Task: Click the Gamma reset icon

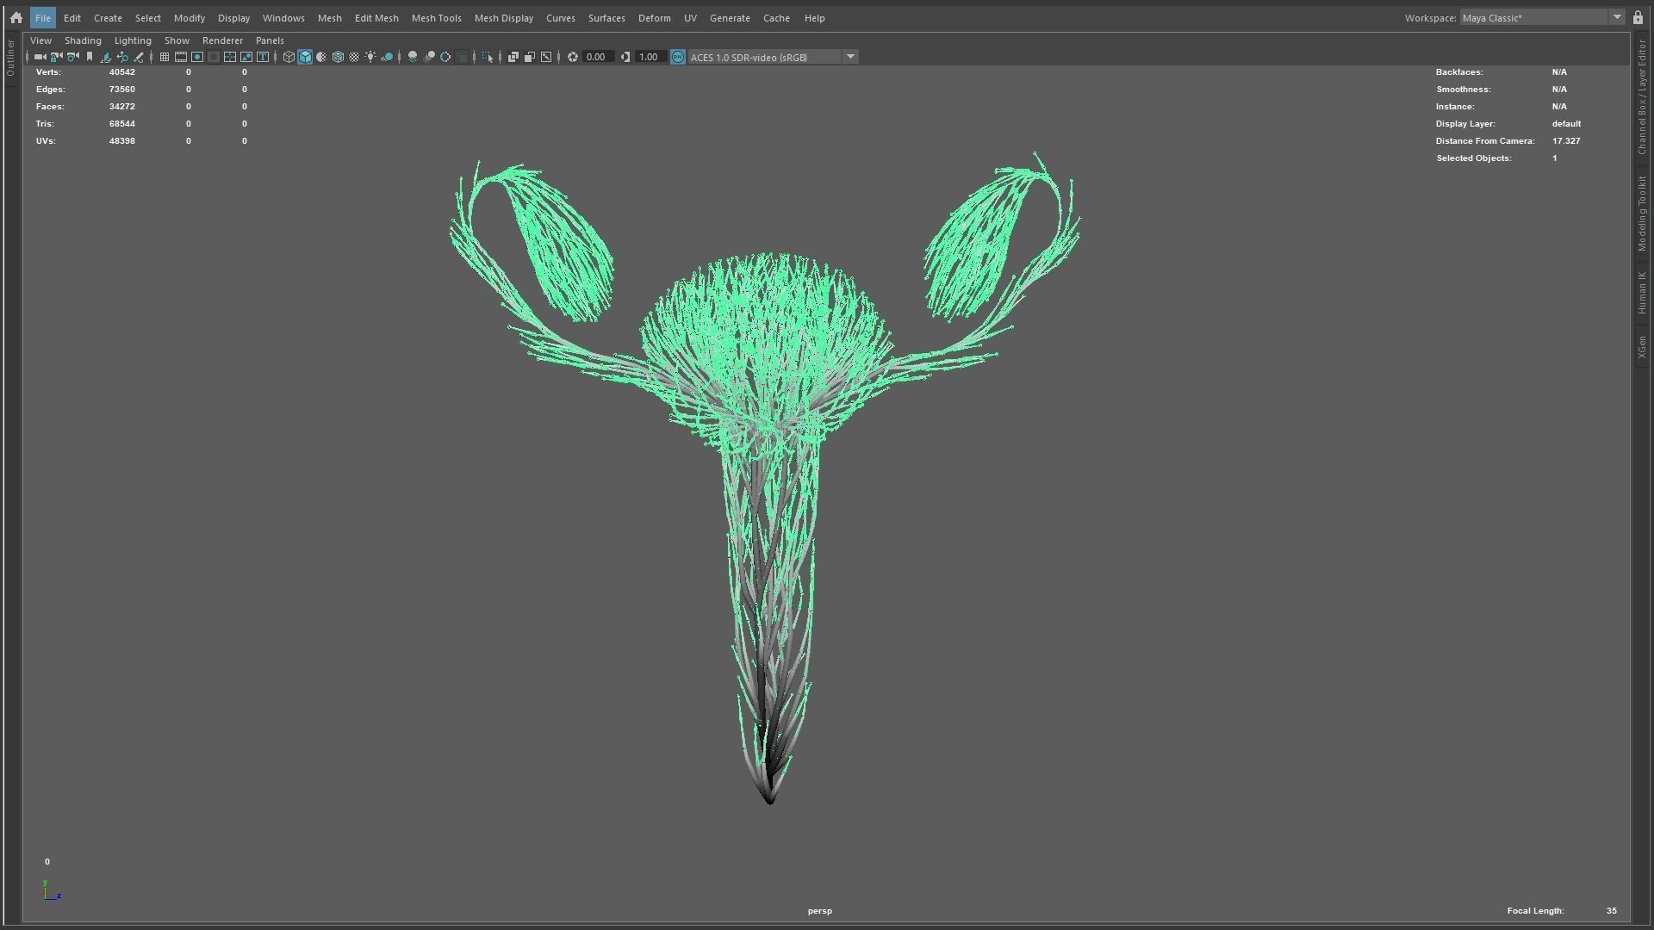Action: (x=625, y=57)
